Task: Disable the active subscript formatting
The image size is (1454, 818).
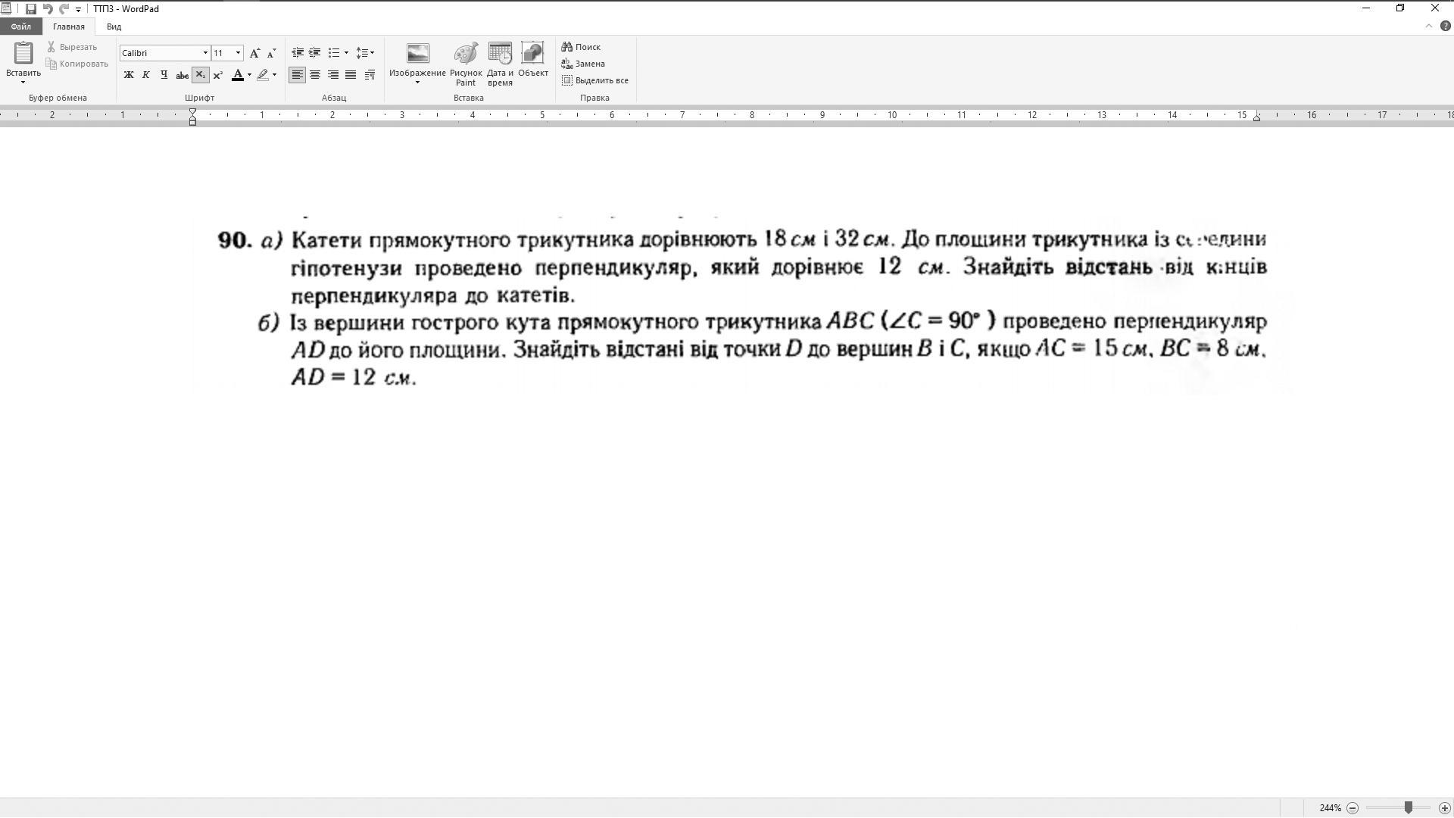Action: pyautogui.click(x=200, y=75)
